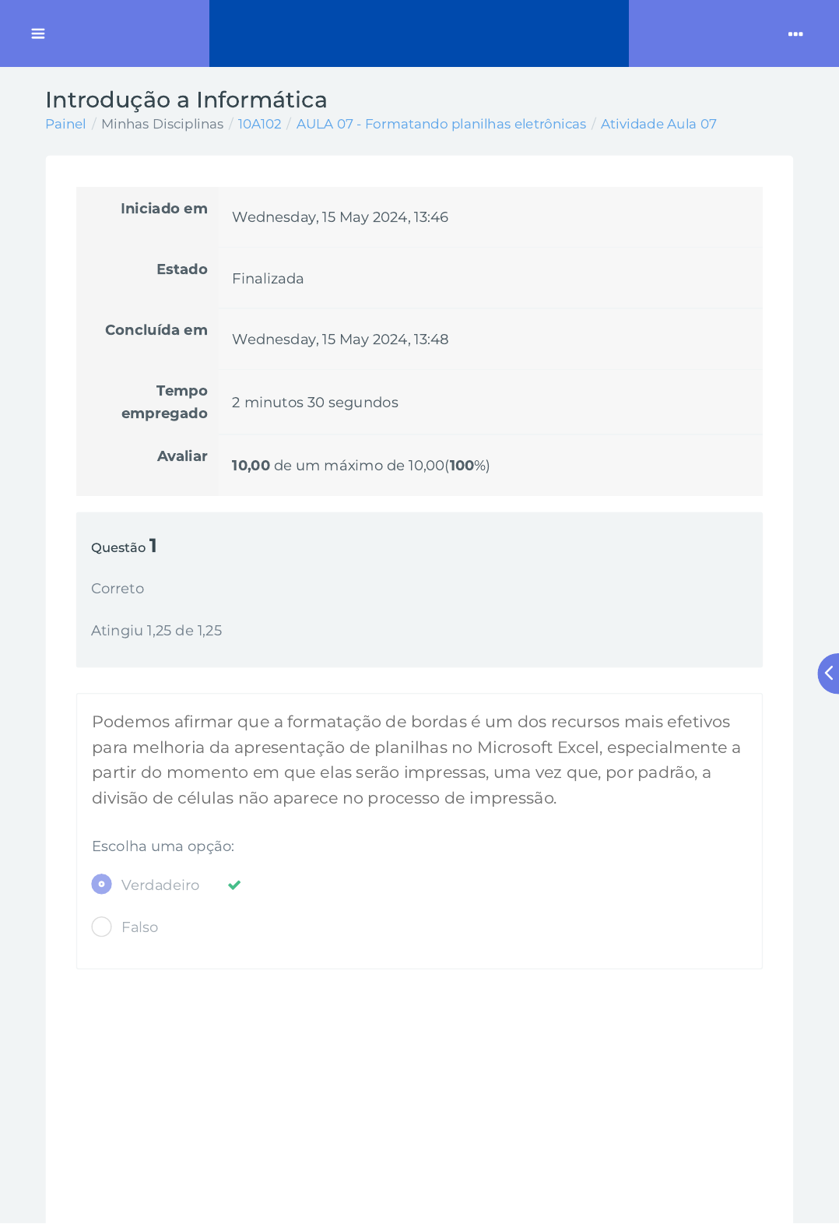Open Atividade Aula 07 breadcrumb
This screenshot has height=1224, width=839.
pyautogui.click(x=658, y=124)
